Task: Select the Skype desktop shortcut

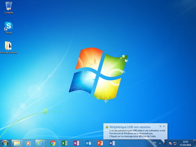Action: click(x=9, y=28)
